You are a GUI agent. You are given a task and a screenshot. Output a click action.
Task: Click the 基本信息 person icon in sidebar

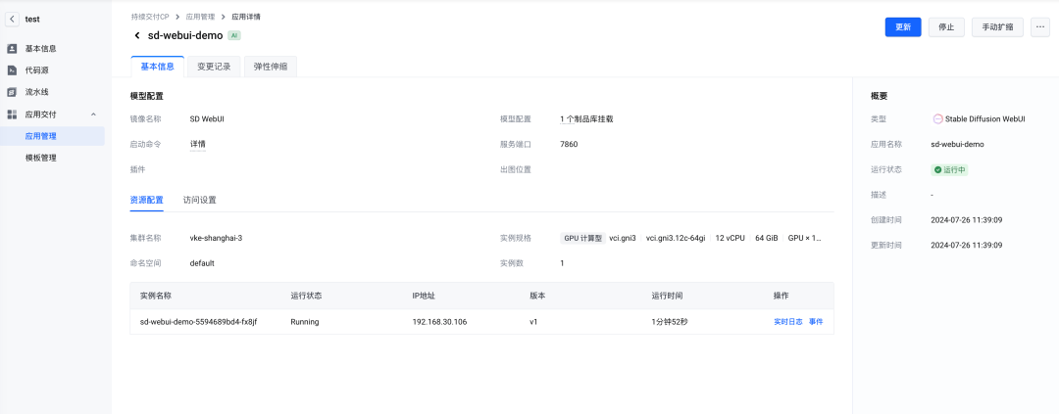(12, 48)
